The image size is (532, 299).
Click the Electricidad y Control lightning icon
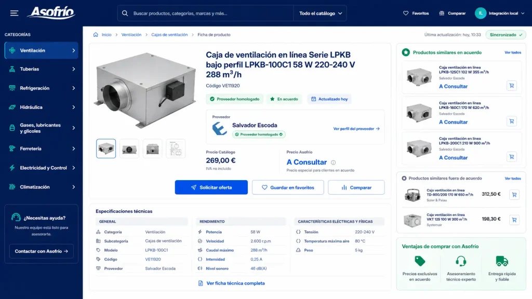(x=12, y=168)
